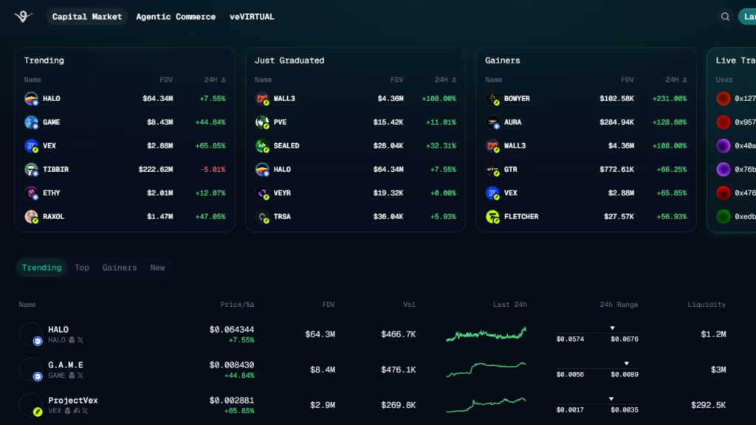The image size is (756, 425).
Task: Open the search icon in the header
Action: click(725, 17)
